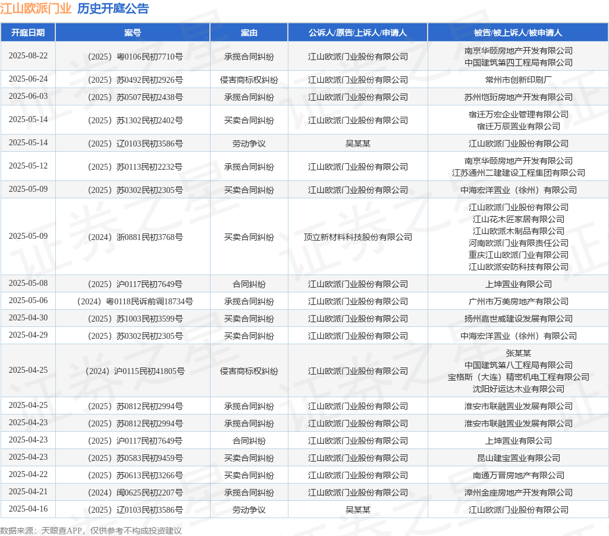Select case number 苏0613民初3266号

point(135,475)
